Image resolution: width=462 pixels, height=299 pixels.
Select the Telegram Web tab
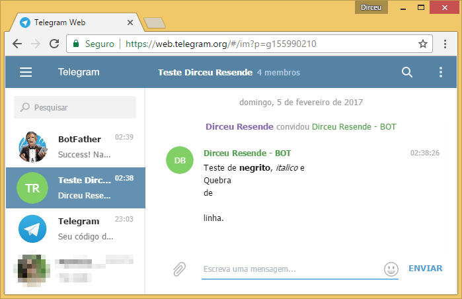[x=77, y=22]
